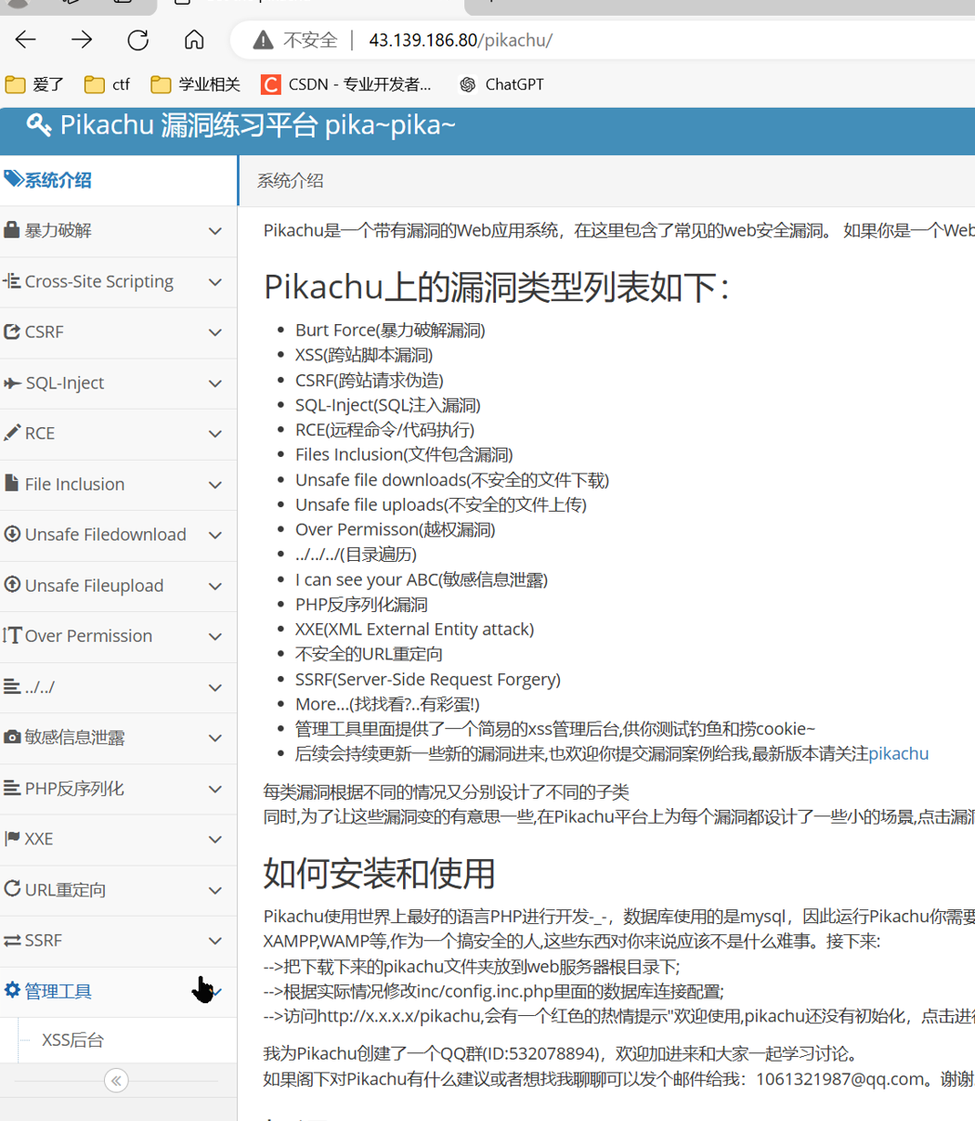The image size is (975, 1121).
Task: Open the CSDN bookmark
Action: [x=346, y=85]
